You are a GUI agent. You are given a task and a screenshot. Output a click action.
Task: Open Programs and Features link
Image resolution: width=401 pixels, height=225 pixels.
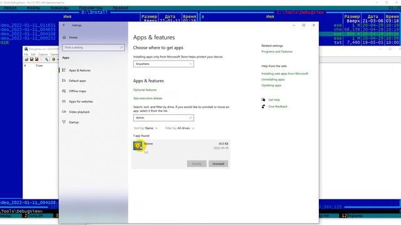[x=277, y=51]
